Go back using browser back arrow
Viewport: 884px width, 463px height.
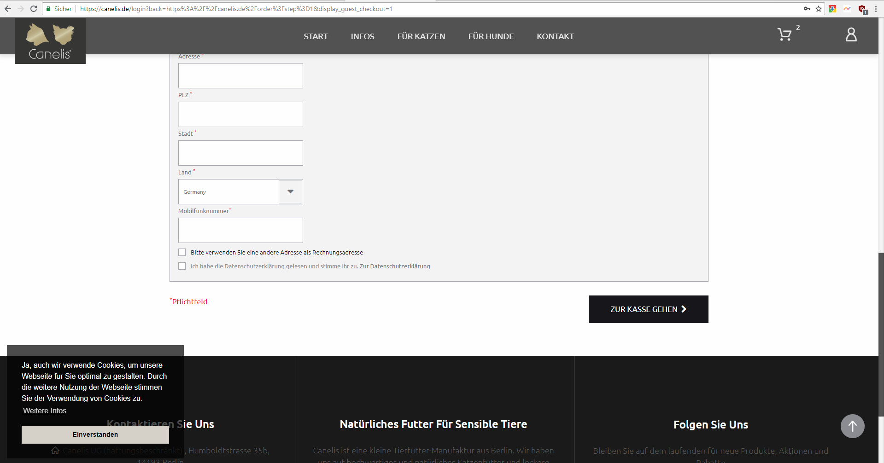point(8,9)
